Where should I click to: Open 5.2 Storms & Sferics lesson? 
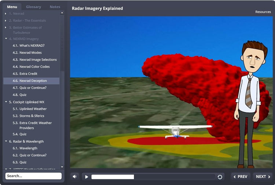pyautogui.click(x=32, y=116)
